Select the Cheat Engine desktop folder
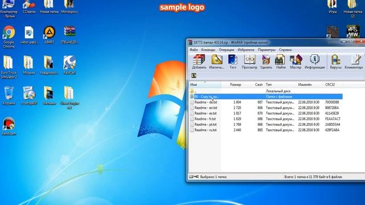 click(70, 97)
